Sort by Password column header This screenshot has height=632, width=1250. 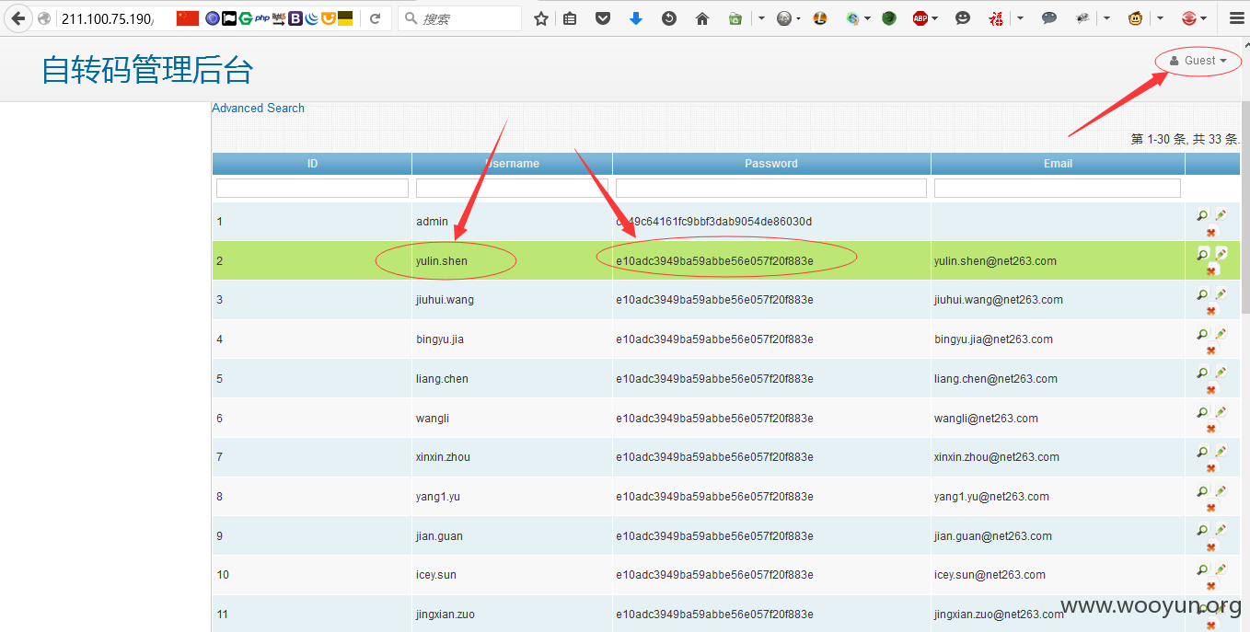coord(771,164)
